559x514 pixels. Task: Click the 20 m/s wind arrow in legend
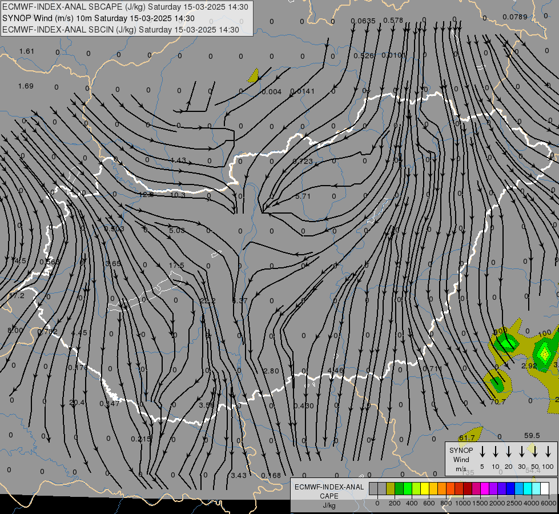tap(508, 452)
